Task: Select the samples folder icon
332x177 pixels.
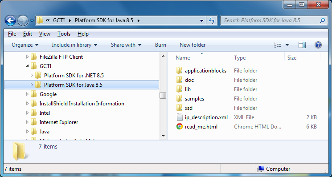Action: 179,98
